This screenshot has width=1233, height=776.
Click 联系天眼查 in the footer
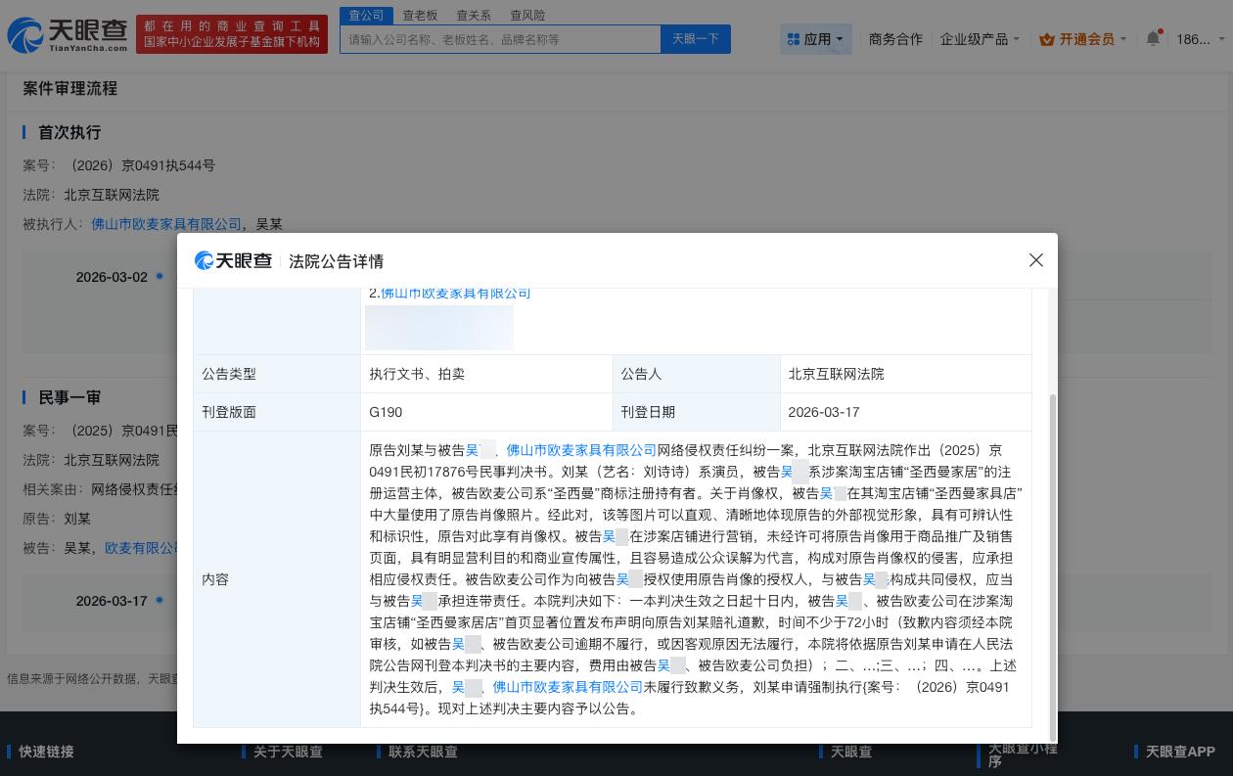click(x=424, y=752)
